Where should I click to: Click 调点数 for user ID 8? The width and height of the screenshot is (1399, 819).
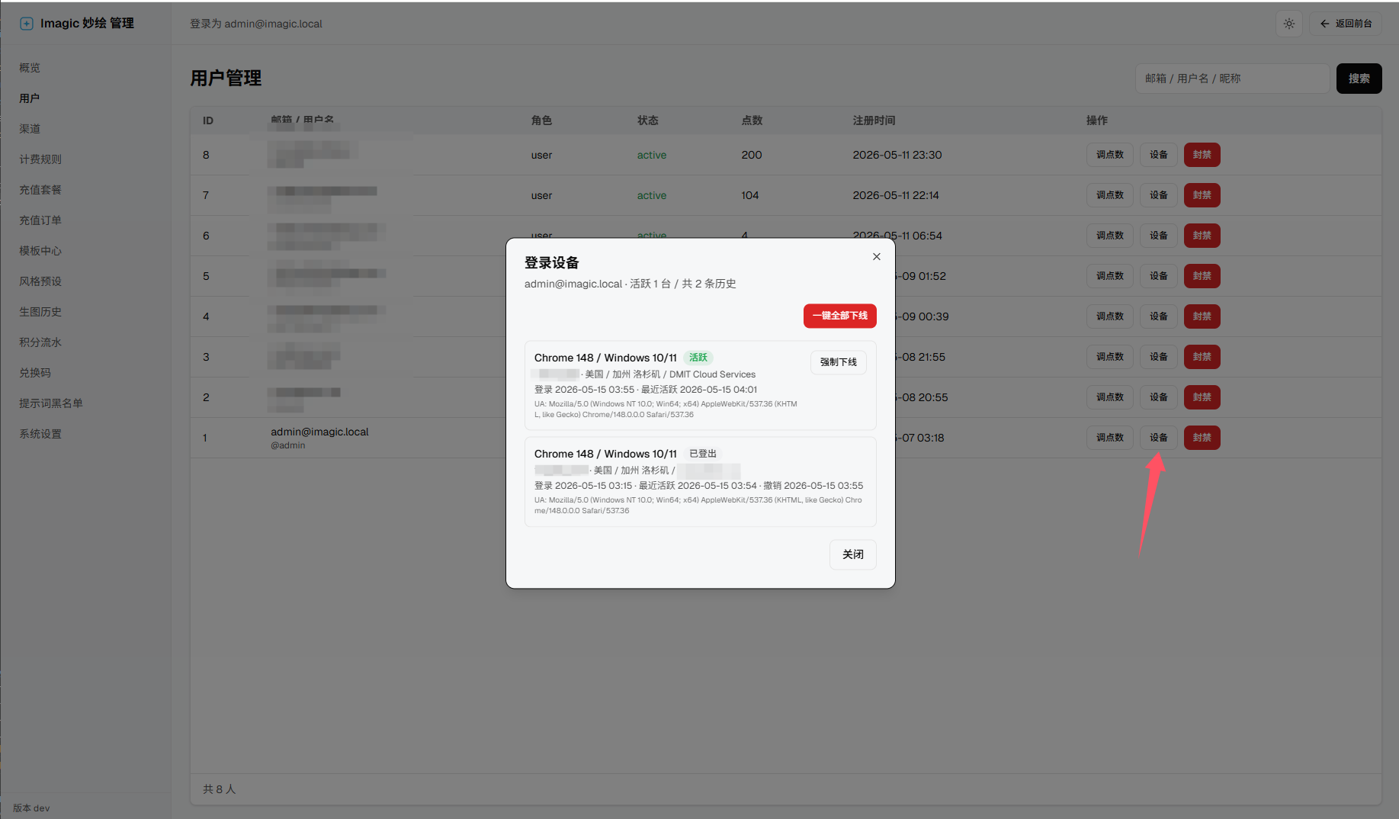coord(1110,155)
